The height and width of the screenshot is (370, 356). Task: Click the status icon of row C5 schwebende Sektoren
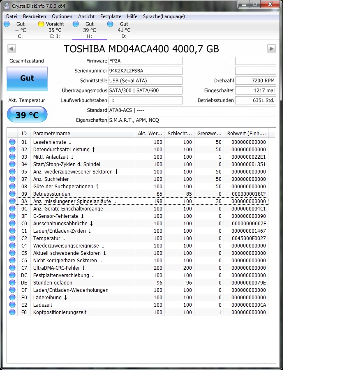12,253
